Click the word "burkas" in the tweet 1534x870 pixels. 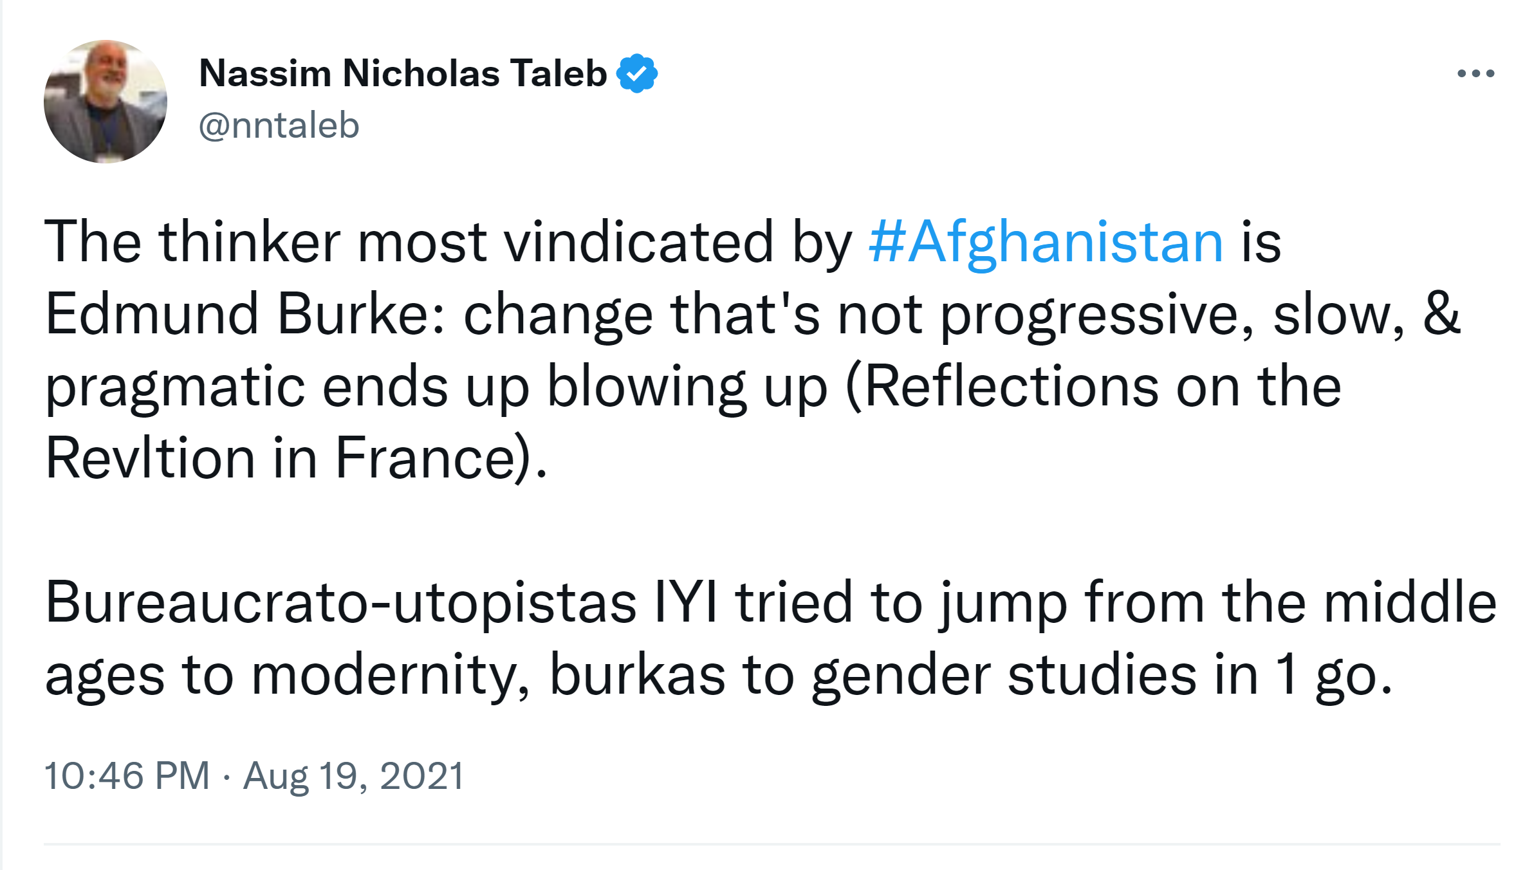point(637,675)
